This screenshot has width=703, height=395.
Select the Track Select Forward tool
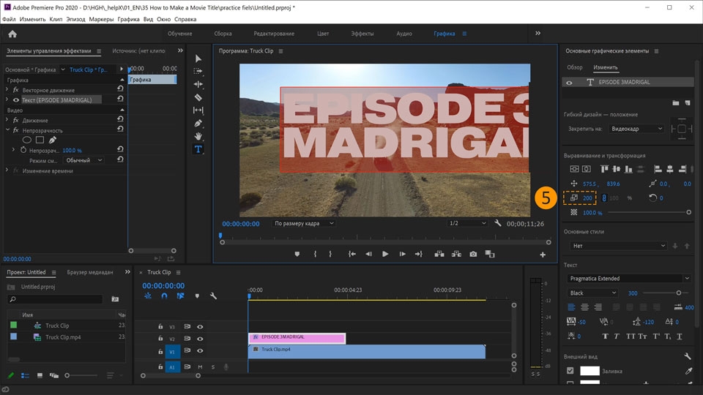(198, 71)
